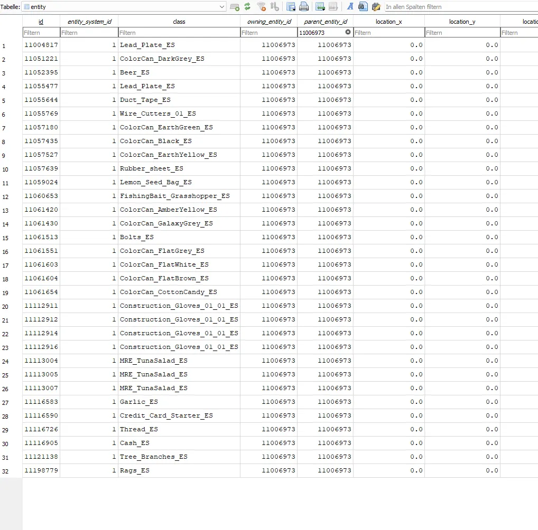
Task: Open the Tabelle entity dropdown
Action: [x=222, y=7]
